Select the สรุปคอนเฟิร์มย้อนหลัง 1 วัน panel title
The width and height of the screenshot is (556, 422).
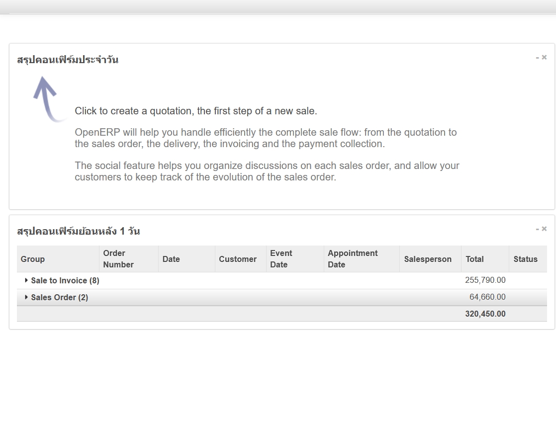(78, 232)
